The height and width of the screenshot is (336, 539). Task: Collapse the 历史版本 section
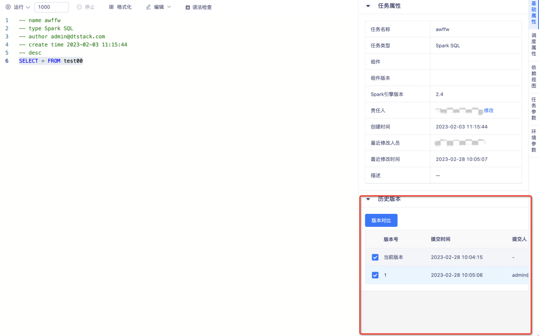(x=368, y=199)
